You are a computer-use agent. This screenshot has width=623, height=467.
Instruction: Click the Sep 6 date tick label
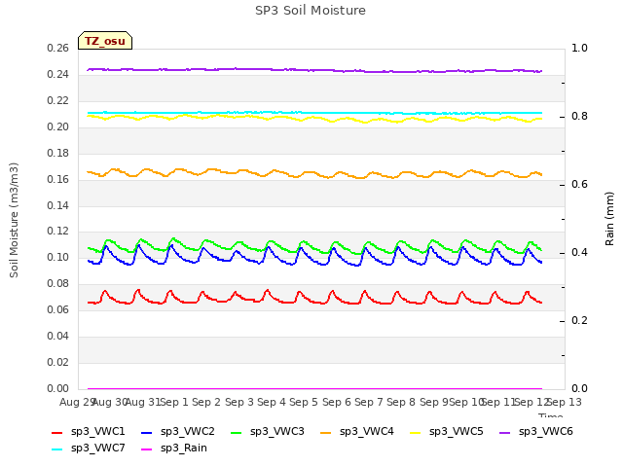[x=336, y=402]
